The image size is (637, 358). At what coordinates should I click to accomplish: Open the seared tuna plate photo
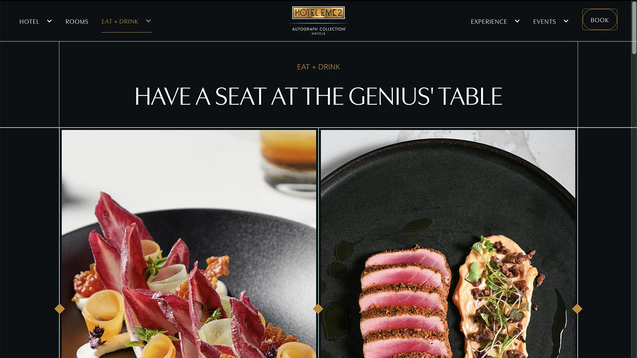pos(448,244)
